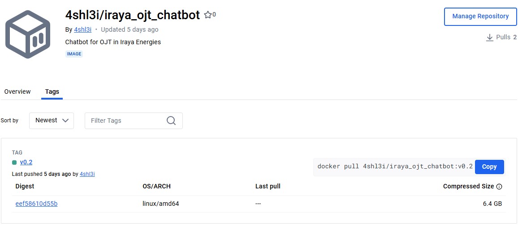518x225 pixels.
Task: Click the IMAGE badge label
Action: (74, 54)
